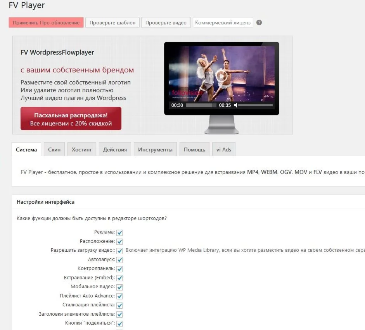Disable the Реклама option
Image resolution: width=365 pixels, height=330 pixels.
pos(119,232)
